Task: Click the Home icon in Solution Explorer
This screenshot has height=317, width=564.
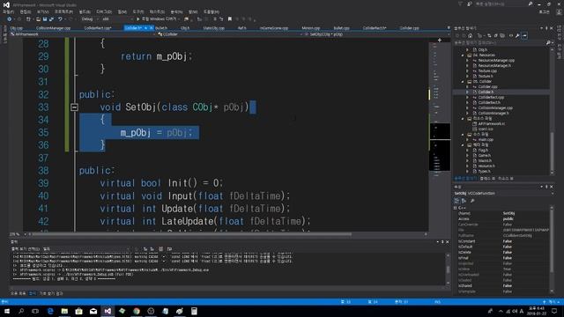Action: 470,35
